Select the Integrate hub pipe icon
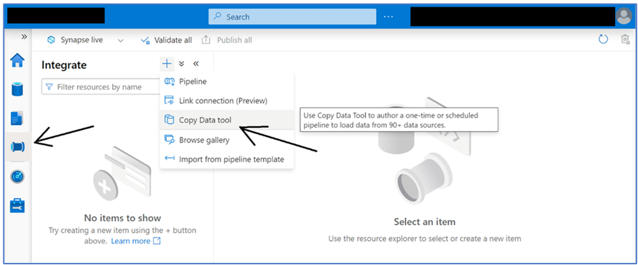 pos(17,147)
